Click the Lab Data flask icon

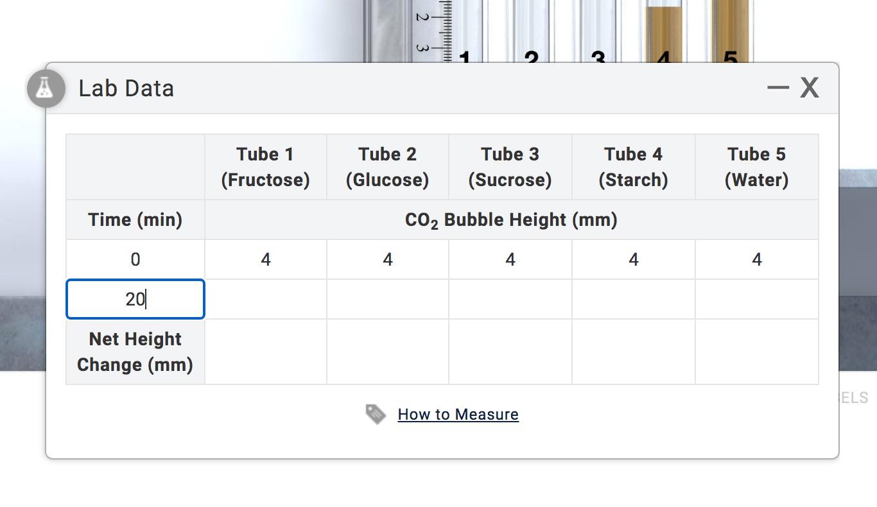point(45,89)
